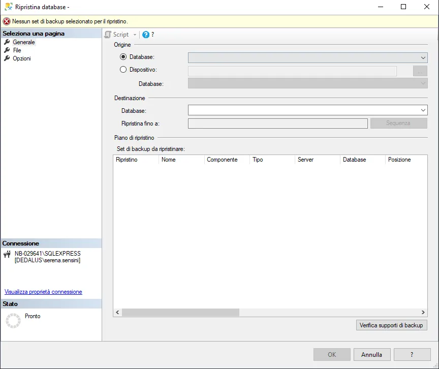Click the red error icon in warning bar
Screen dimensions: 439x369
[x=7, y=21]
